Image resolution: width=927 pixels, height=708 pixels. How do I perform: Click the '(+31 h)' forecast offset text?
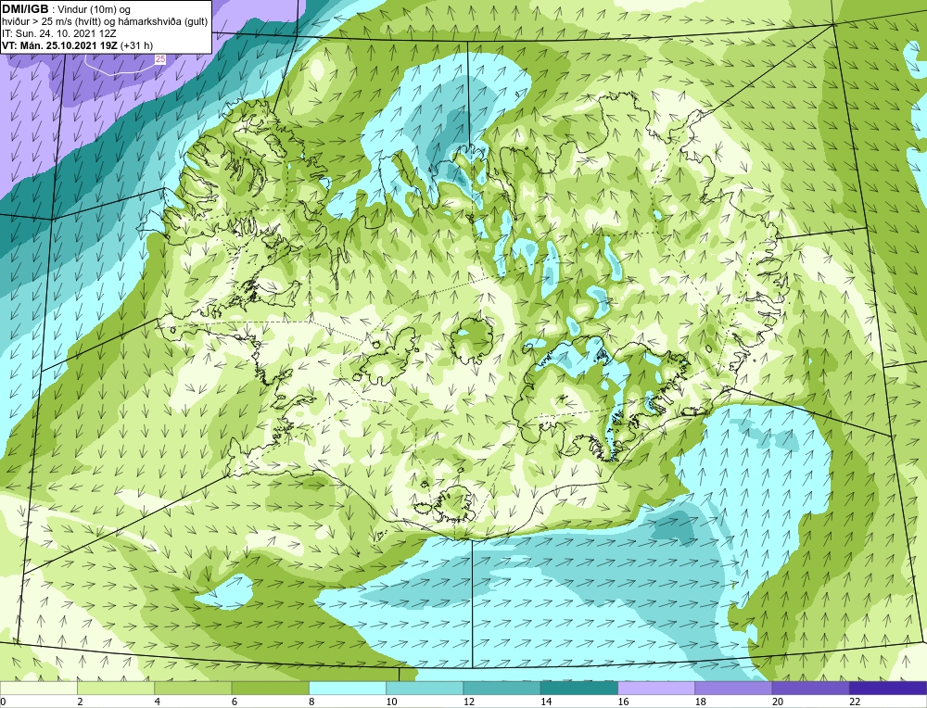click(136, 45)
